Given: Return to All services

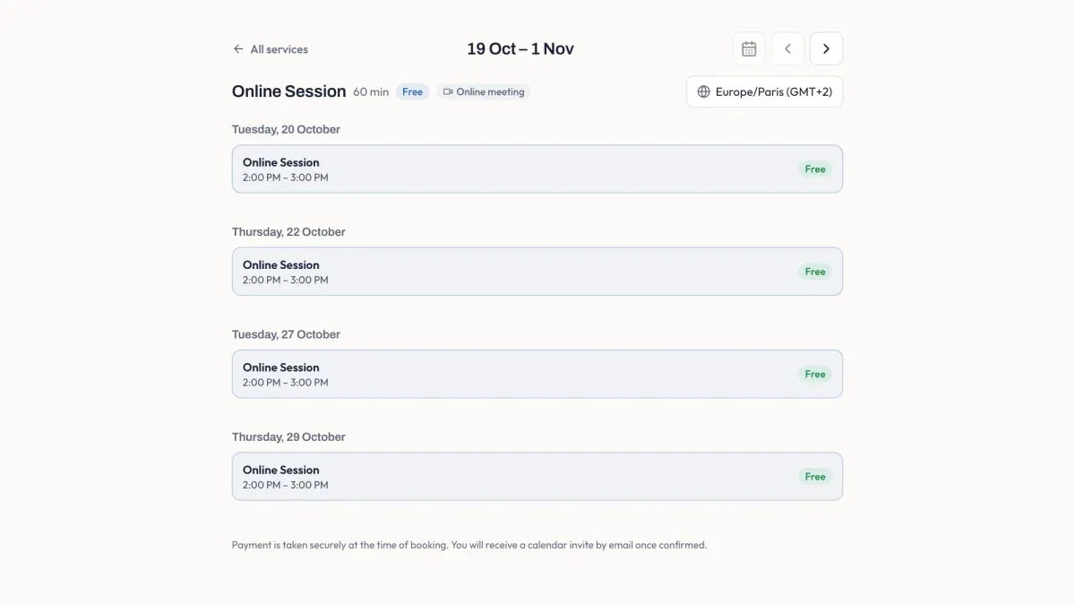Looking at the screenshot, I should coord(270,49).
